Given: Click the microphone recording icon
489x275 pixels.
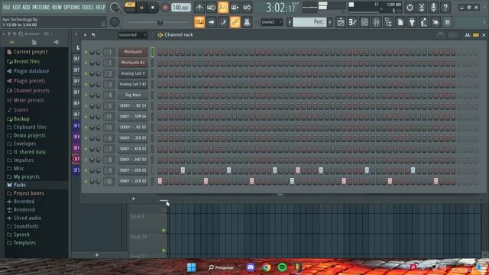Looking at the screenshot, I should (433, 7).
